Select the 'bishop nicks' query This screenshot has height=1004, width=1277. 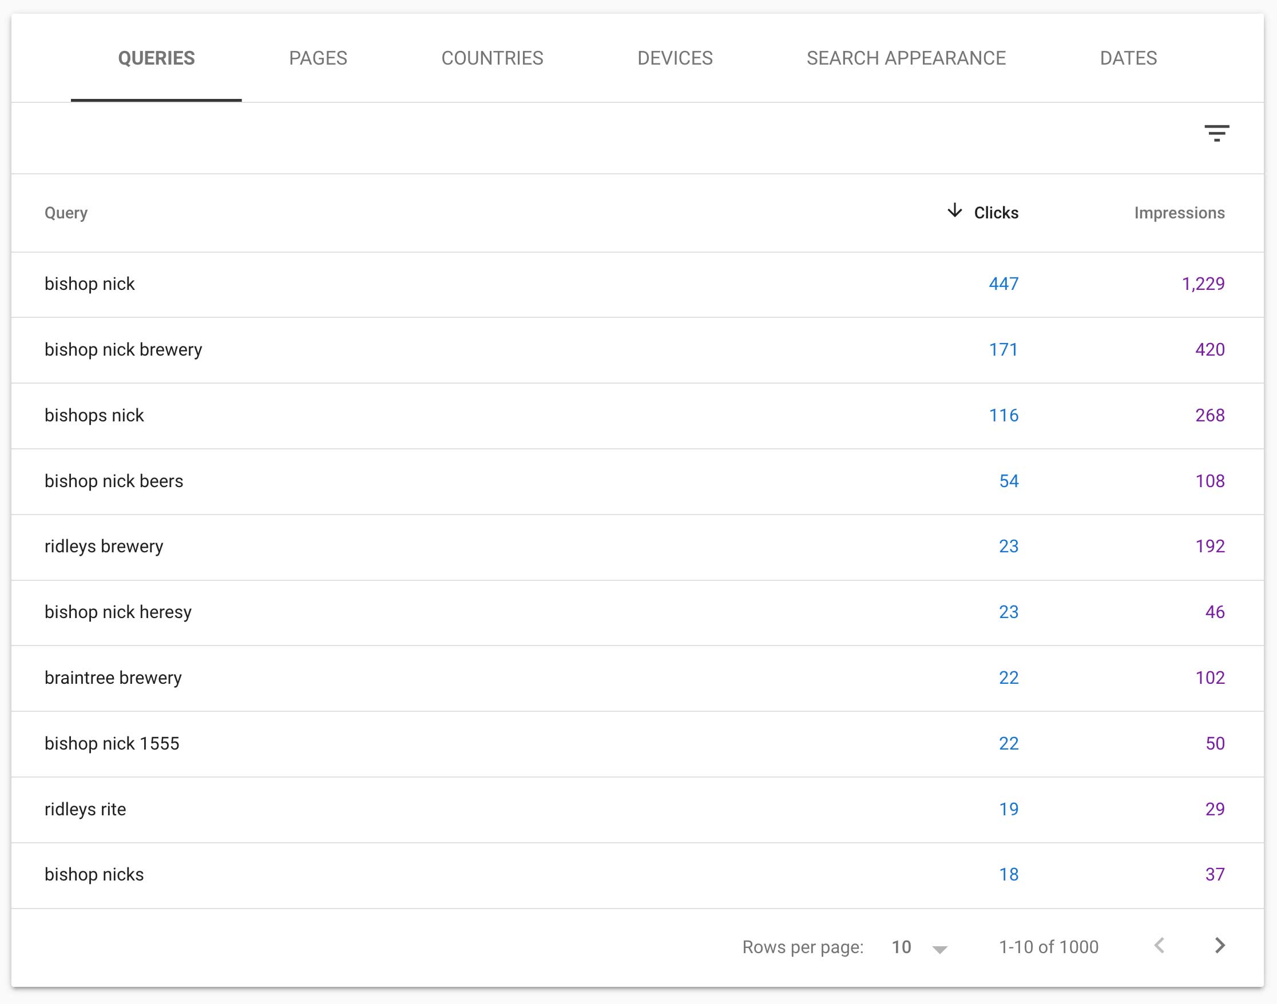[94, 875]
